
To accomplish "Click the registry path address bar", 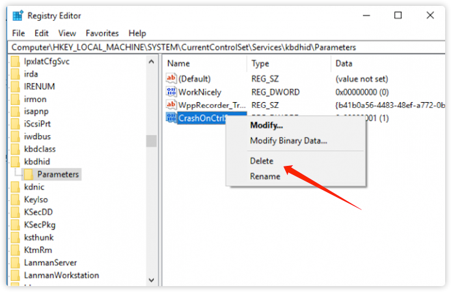I will (226, 47).
